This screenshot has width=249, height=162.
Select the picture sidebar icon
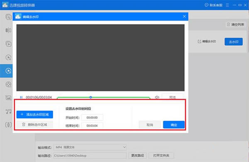click(8, 98)
